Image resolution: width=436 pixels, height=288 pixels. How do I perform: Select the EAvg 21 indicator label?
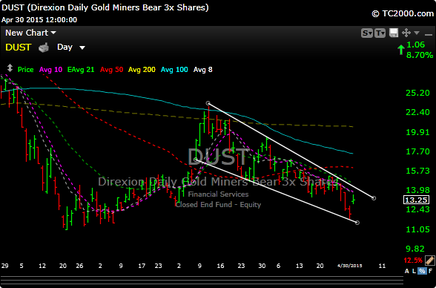[81, 70]
